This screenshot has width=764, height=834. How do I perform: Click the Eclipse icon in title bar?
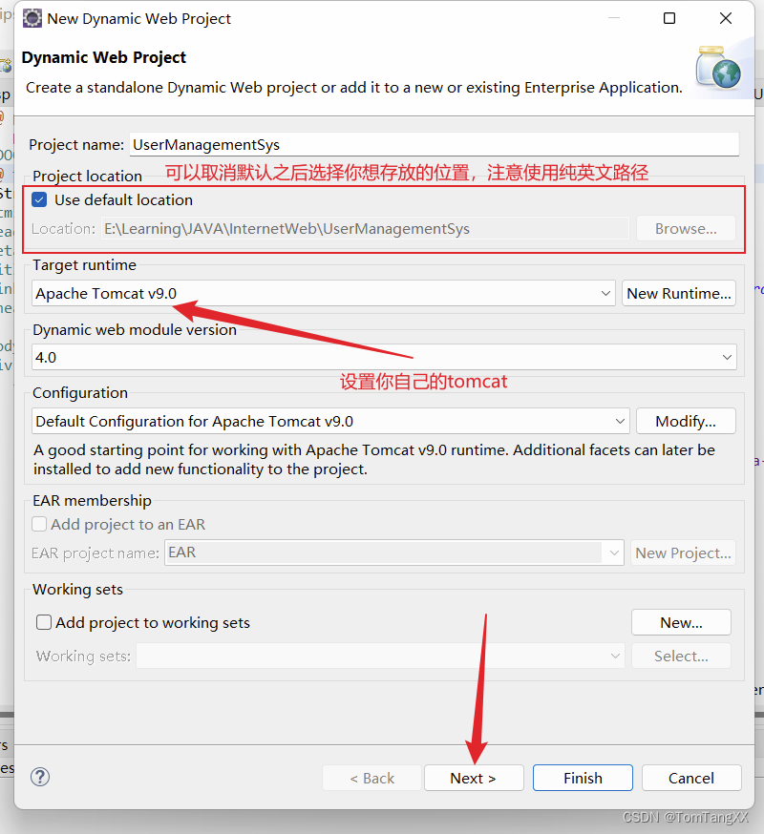32,18
